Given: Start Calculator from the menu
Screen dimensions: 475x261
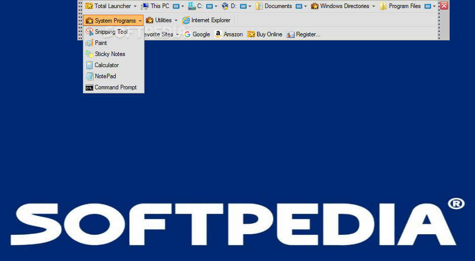Looking at the screenshot, I should [x=114, y=65].
